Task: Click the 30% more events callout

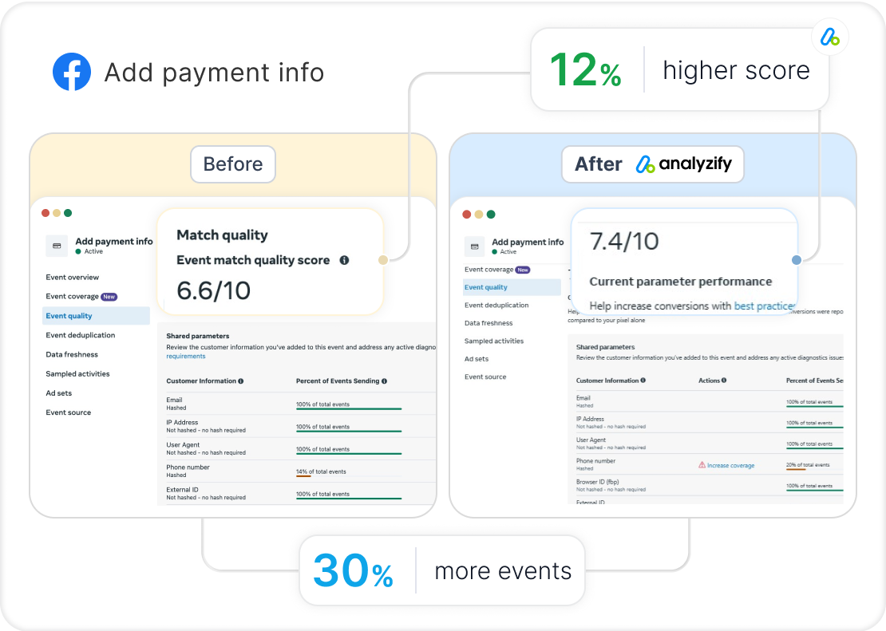Action: pyautogui.click(x=442, y=570)
